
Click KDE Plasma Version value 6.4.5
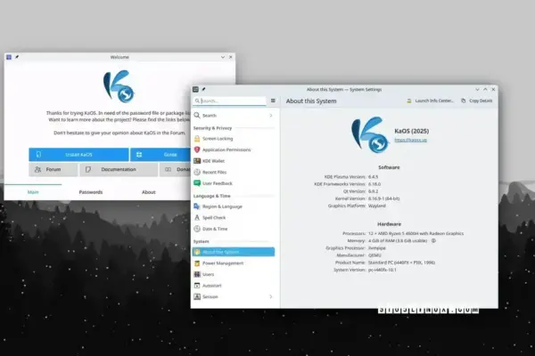pos(374,177)
